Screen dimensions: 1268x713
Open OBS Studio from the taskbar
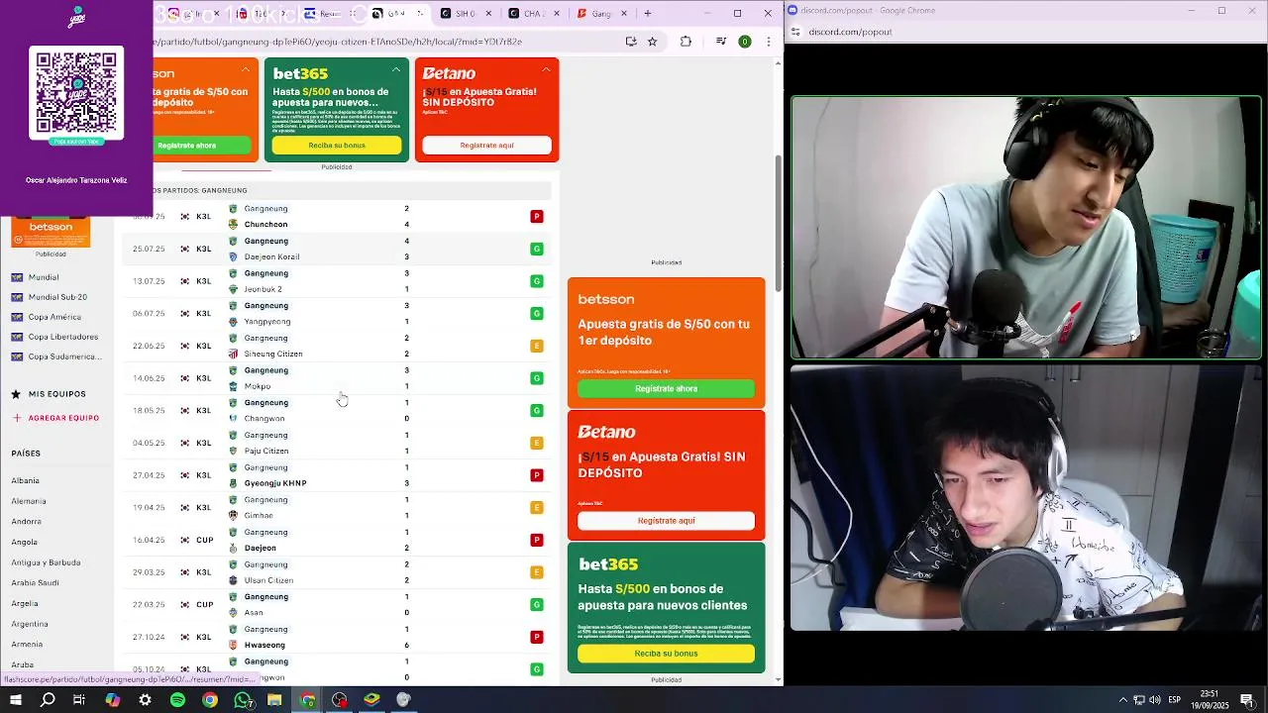click(x=340, y=700)
